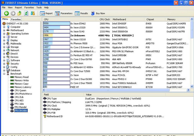Select the Benchmark hourglass icon
The height and width of the screenshot is (136, 194).
point(8,74)
